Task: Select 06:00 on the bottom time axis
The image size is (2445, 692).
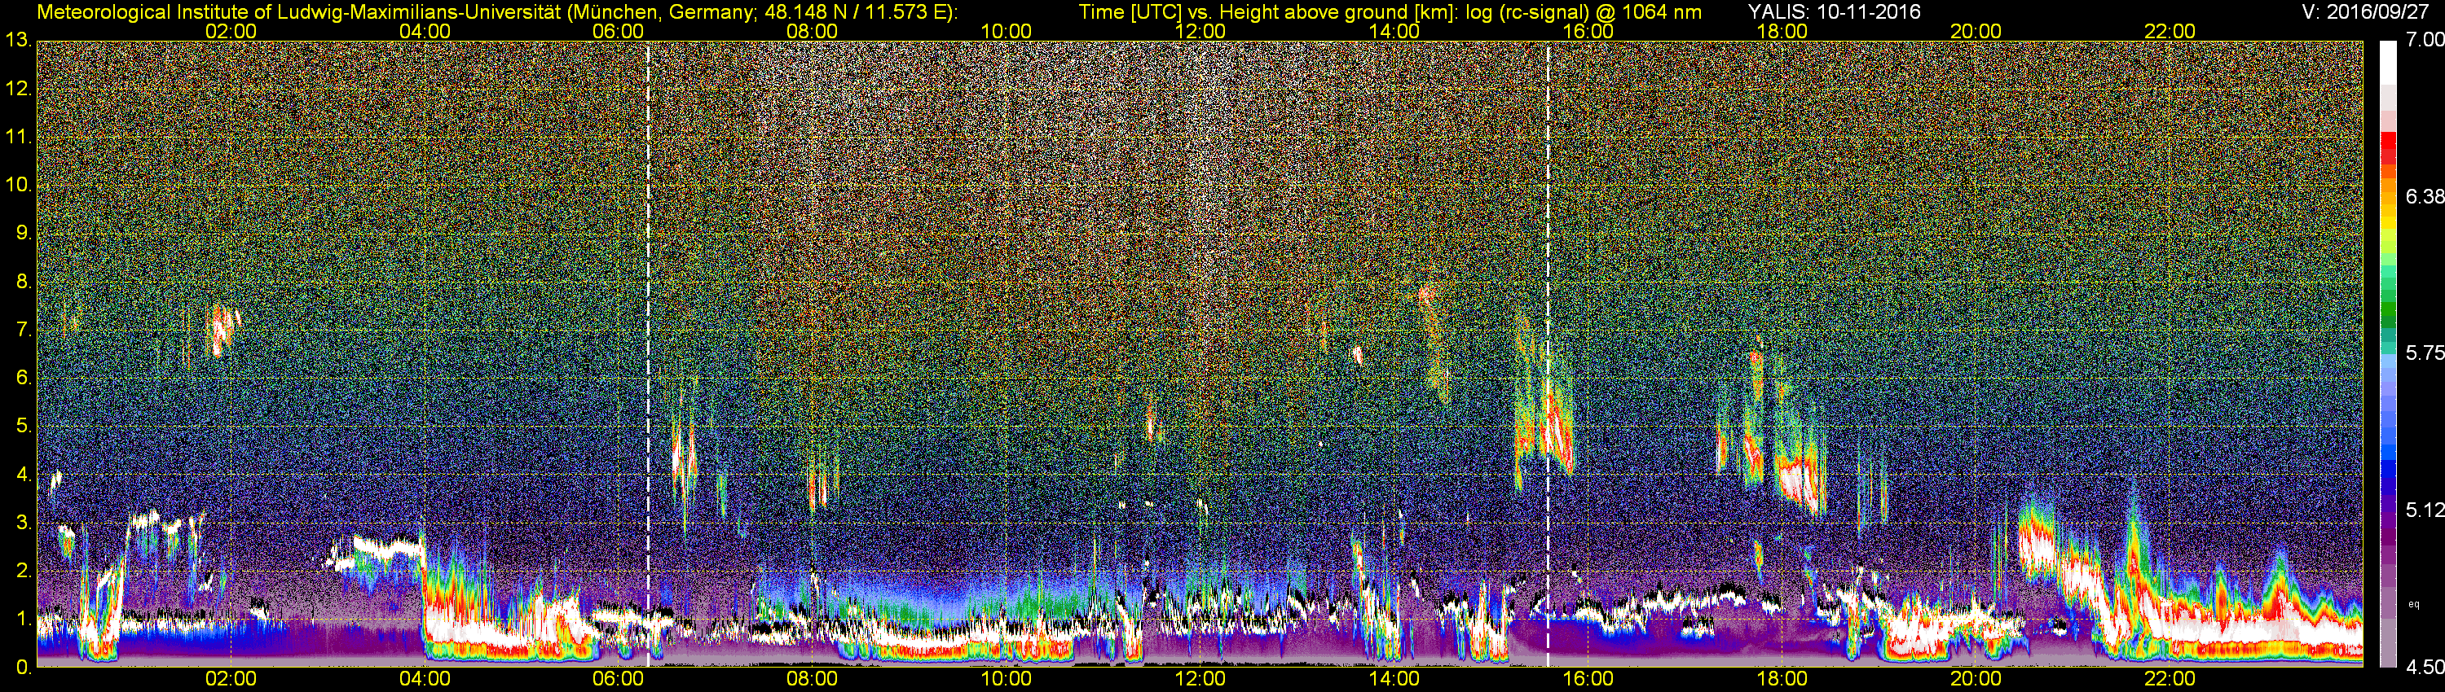Action: click(x=618, y=679)
